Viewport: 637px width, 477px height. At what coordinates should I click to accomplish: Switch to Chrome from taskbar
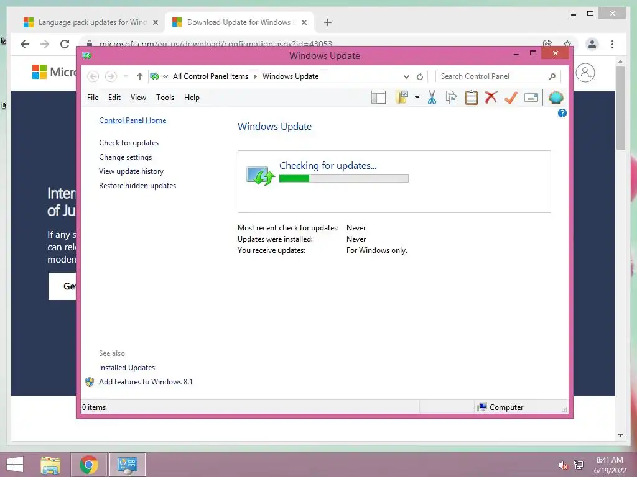[89, 465]
